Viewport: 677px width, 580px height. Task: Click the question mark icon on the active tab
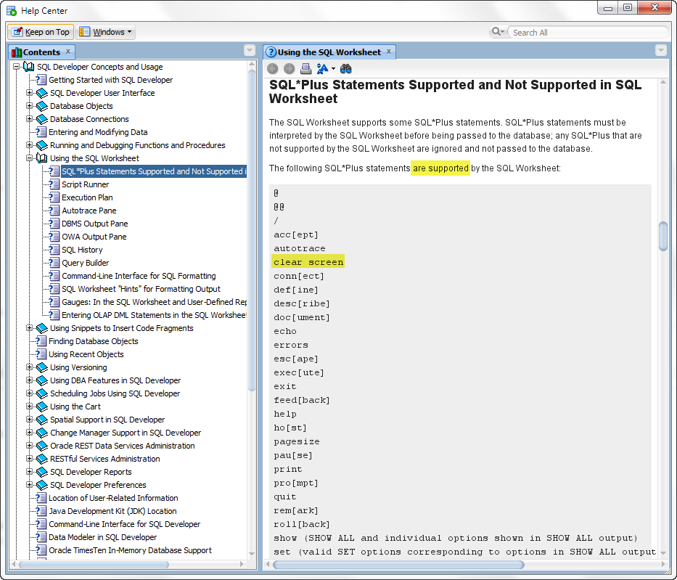[x=271, y=52]
